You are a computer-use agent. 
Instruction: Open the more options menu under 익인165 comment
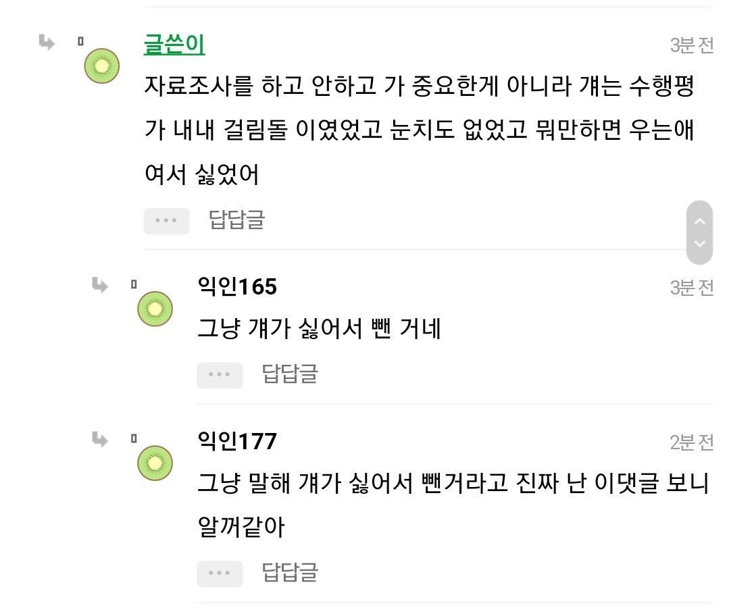[220, 375]
